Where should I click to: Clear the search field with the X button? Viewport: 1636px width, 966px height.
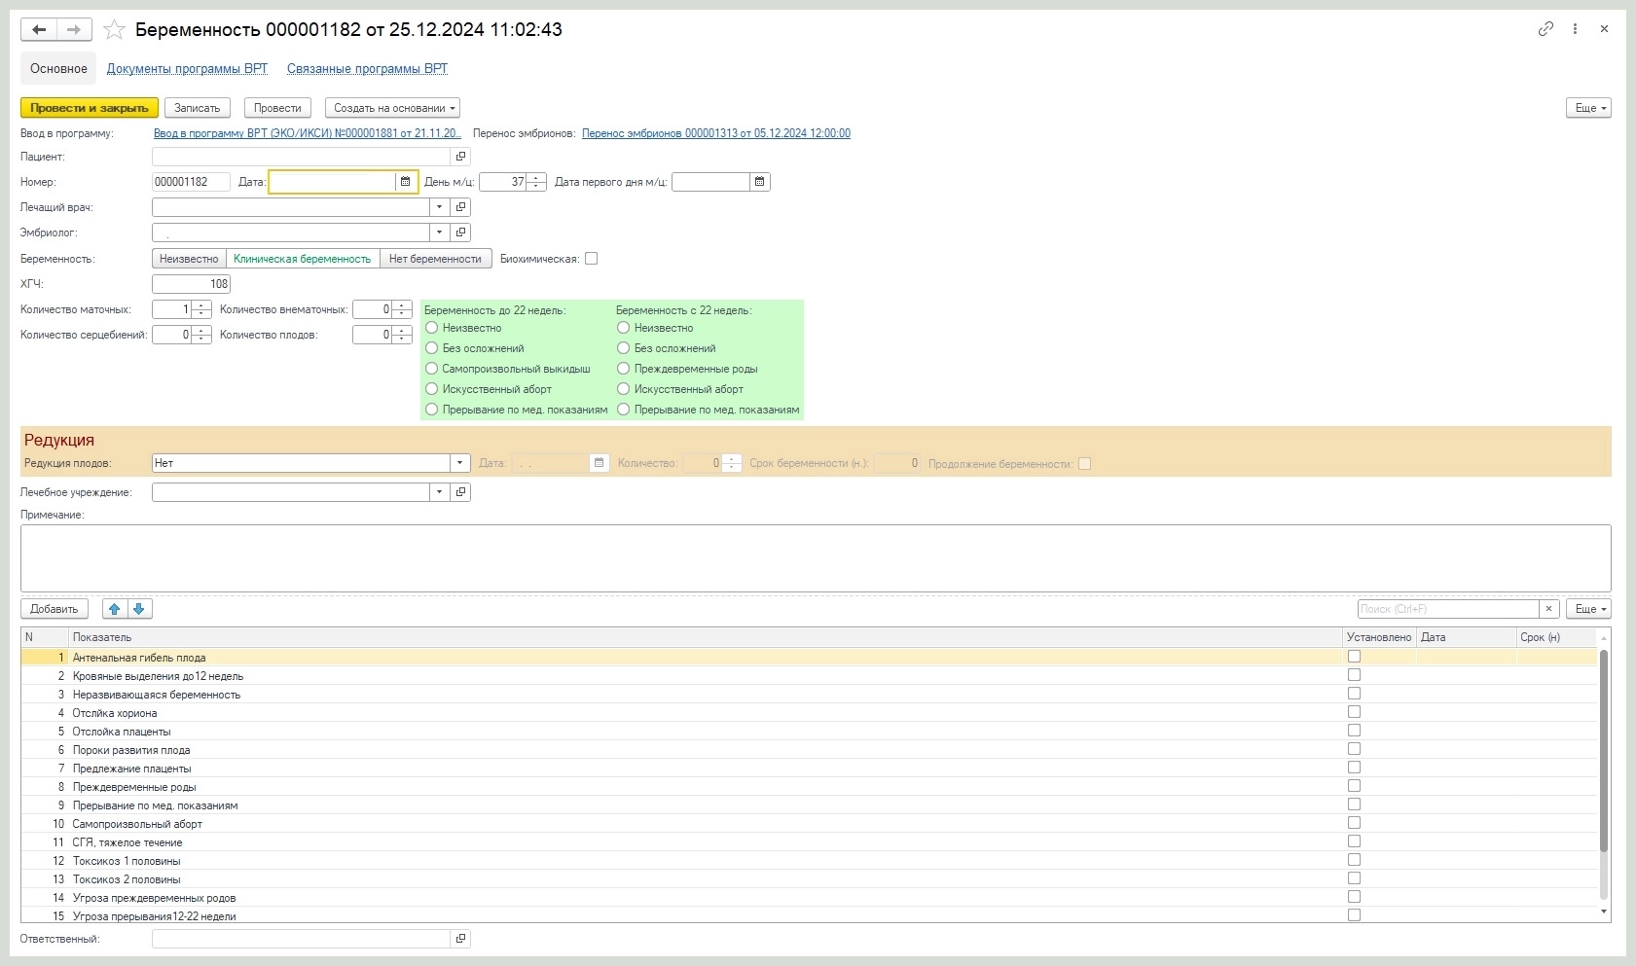click(1549, 609)
